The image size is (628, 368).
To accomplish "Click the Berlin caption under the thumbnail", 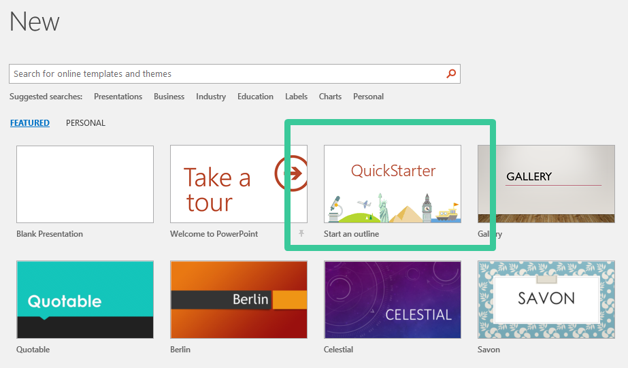I will pyautogui.click(x=180, y=350).
